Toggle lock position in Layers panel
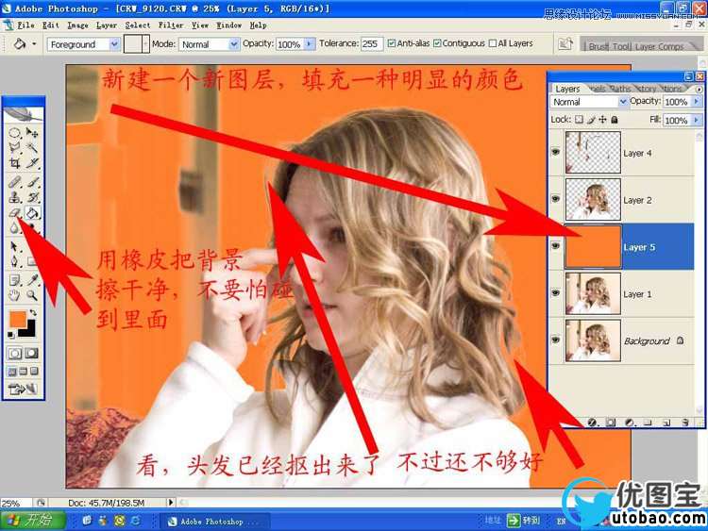This screenshot has width=708, height=531. pyautogui.click(x=602, y=120)
